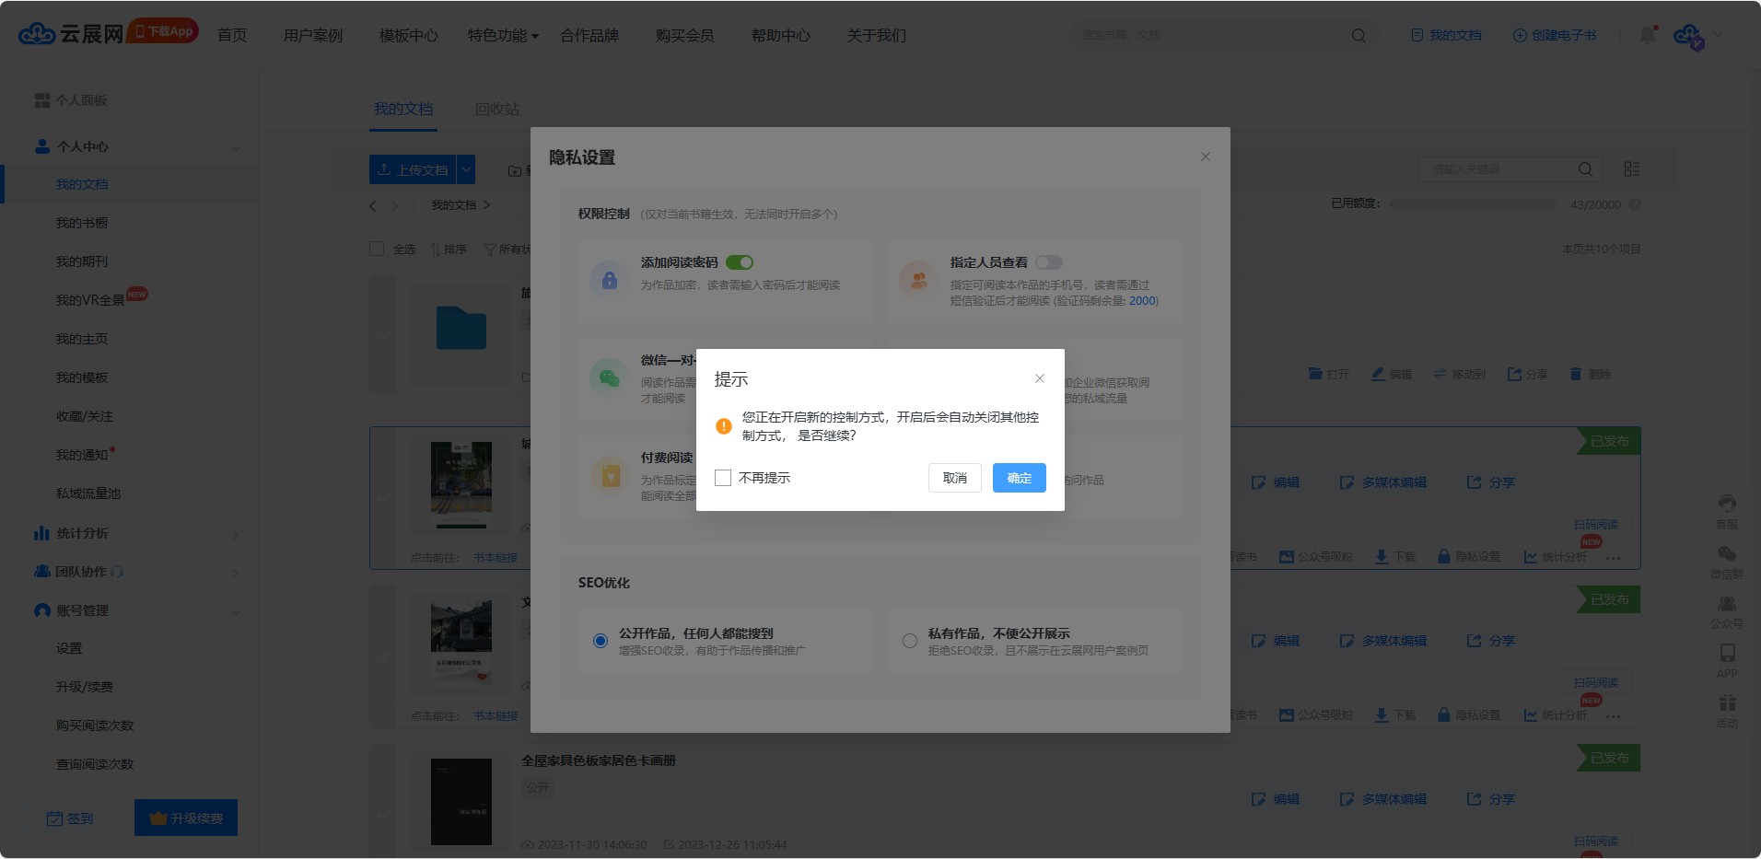The height and width of the screenshot is (859, 1761).
Task: Check the 不再提示 checkbox
Action: click(x=723, y=478)
